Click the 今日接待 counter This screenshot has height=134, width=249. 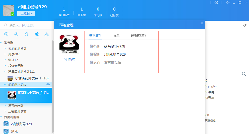(x=64, y=12)
